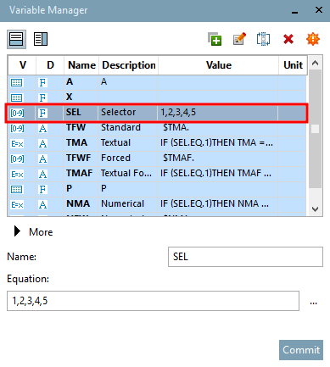Open the equation editor ellipsis button
Image resolution: width=330 pixels, height=367 pixels.
(x=313, y=303)
